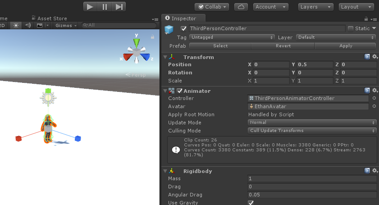This screenshot has height=205, width=379.
Task: Collapse the Transform component
Action: (x=165, y=57)
